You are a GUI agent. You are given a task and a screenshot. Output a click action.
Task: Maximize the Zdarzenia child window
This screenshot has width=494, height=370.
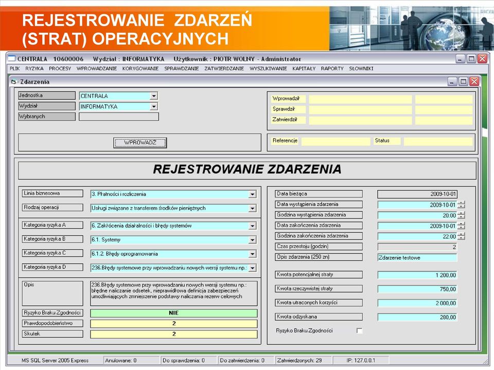tap(463, 82)
